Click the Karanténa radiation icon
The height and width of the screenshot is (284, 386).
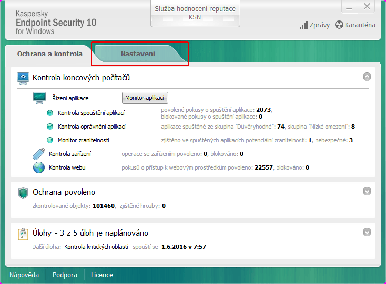[339, 25]
